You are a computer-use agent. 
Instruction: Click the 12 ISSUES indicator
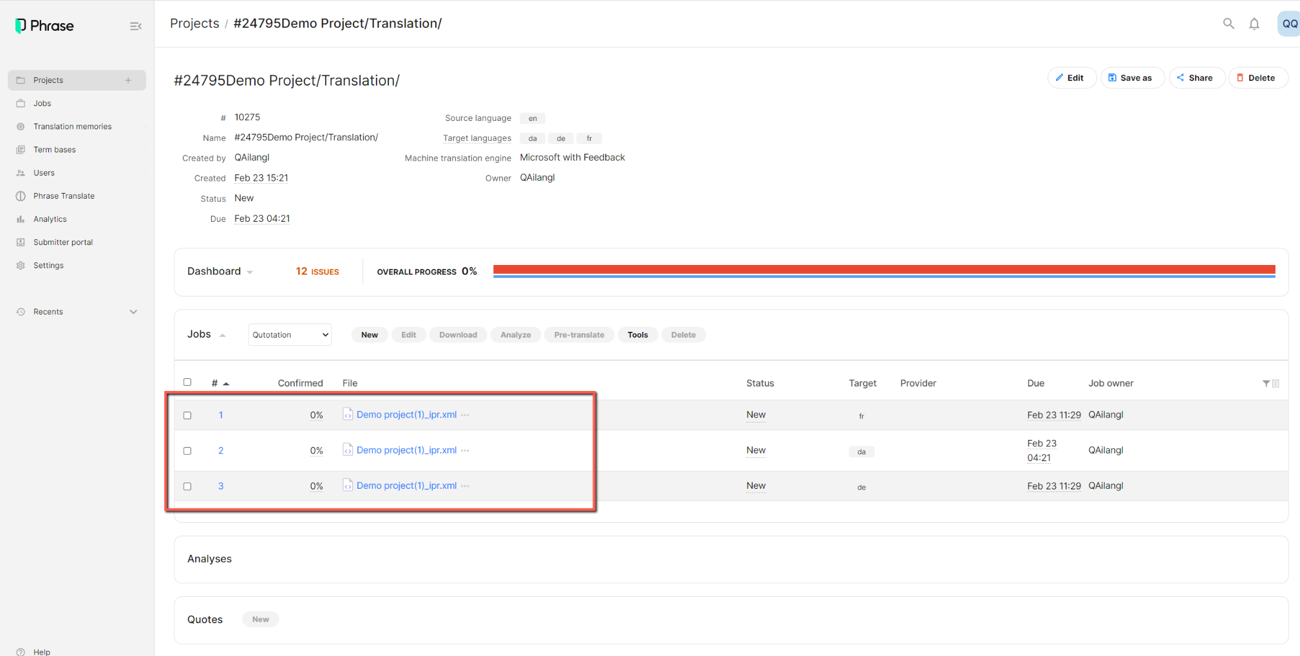coord(317,271)
